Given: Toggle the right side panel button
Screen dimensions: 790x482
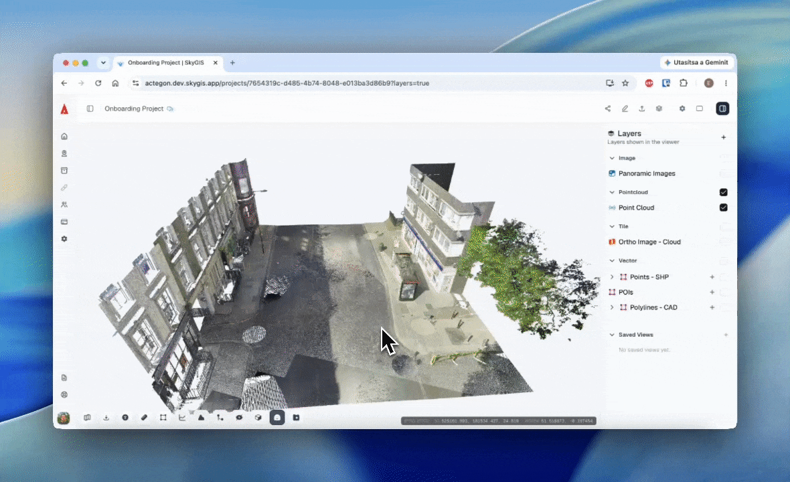Looking at the screenshot, I should tap(722, 109).
